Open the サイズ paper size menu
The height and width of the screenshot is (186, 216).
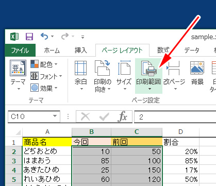(x=124, y=76)
